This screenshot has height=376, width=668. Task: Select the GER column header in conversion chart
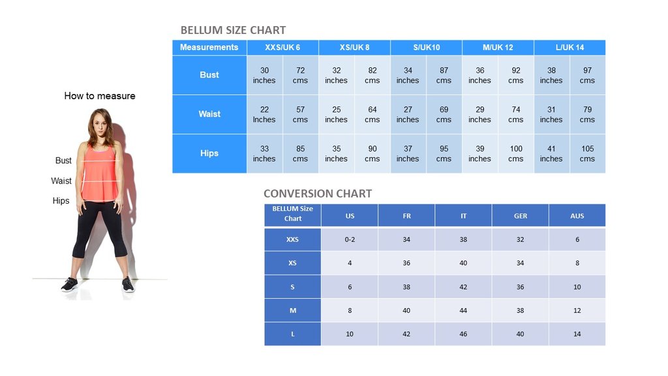coord(520,215)
